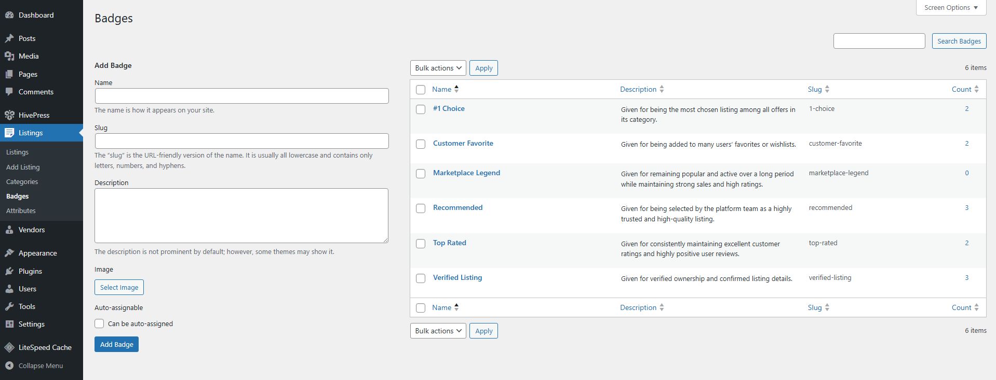This screenshot has height=380, width=996.
Task: Click the HivePress icon in sidebar
Action: 9,115
